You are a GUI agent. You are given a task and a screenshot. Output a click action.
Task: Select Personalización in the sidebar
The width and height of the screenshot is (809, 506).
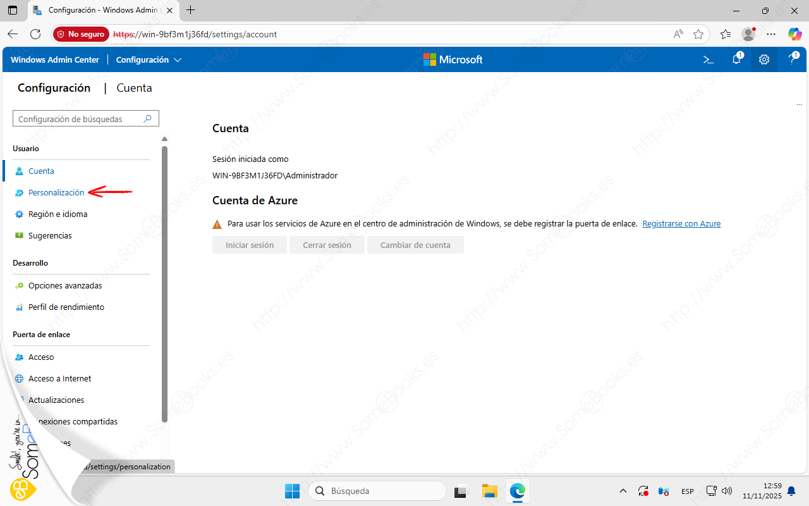[56, 192]
